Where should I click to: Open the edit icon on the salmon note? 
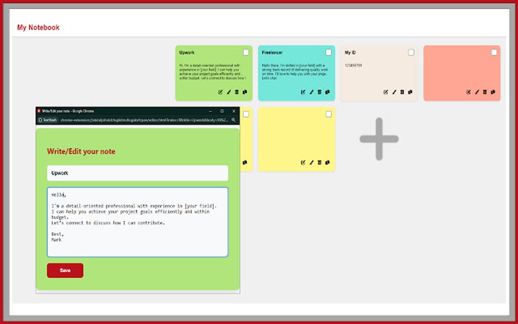click(468, 92)
